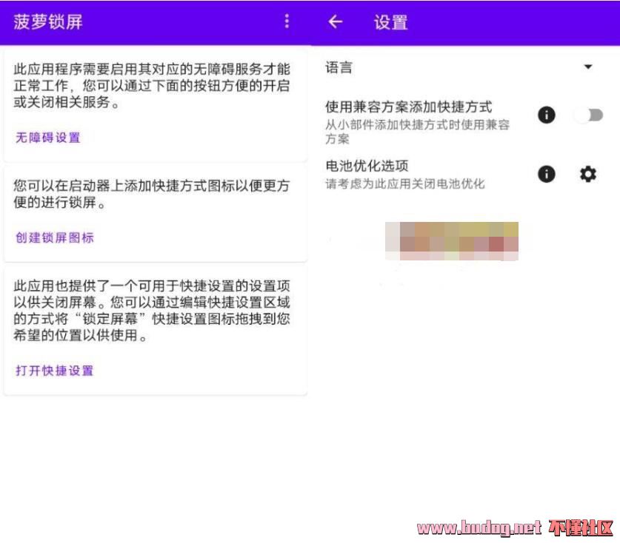This screenshot has width=620, height=543.
Task: Click the www.budog.net watermark
Action: tap(479, 527)
